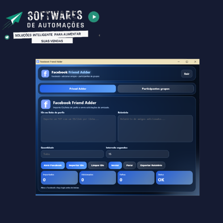The image size is (223, 223).
Task: Click the Falhas counter card
Action: tap(136, 178)
